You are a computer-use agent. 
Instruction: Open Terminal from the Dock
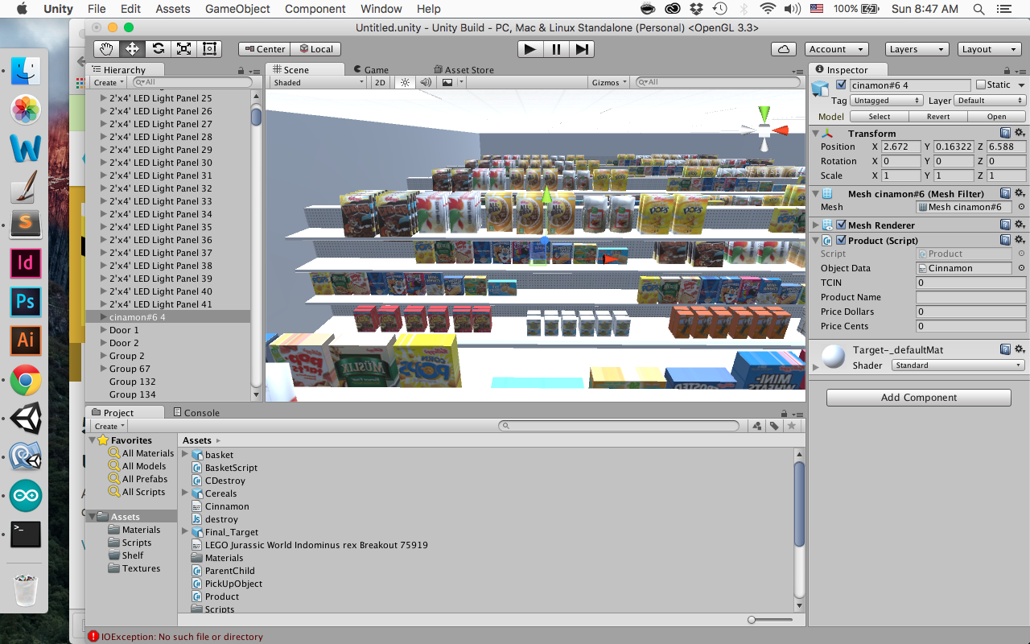26,535
